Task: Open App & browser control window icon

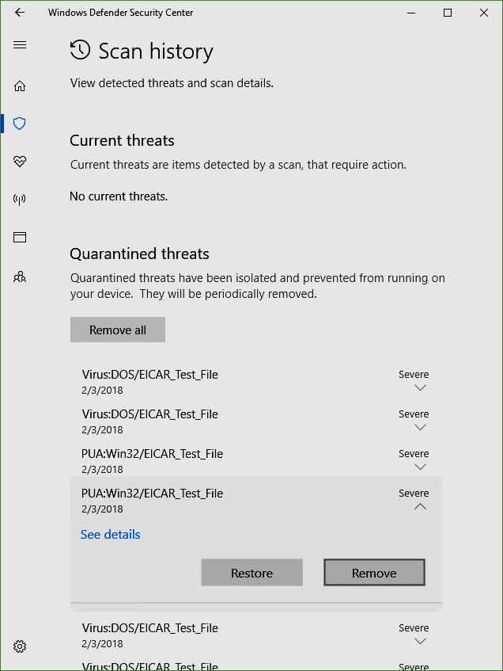Action: click(x=20, y=237)
